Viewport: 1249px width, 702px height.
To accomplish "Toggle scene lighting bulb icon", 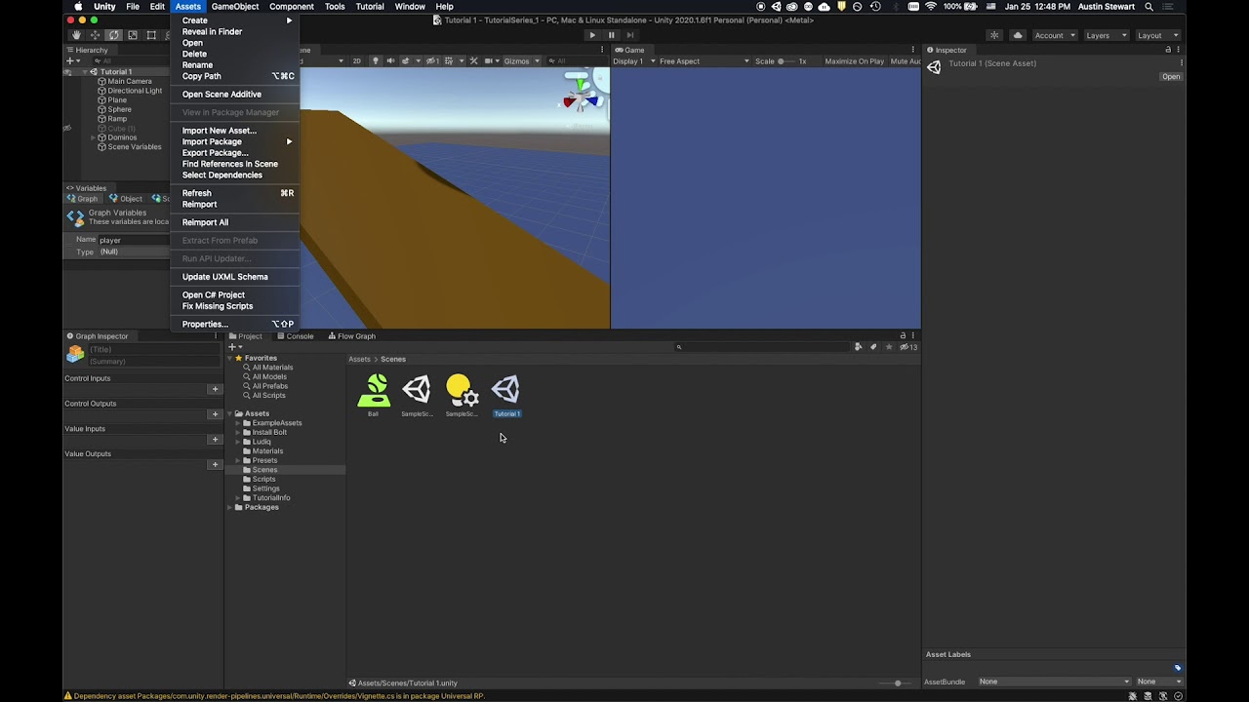I will pos(375,61).
